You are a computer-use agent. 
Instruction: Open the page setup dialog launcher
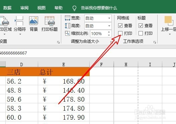click(x=58, y=42)
